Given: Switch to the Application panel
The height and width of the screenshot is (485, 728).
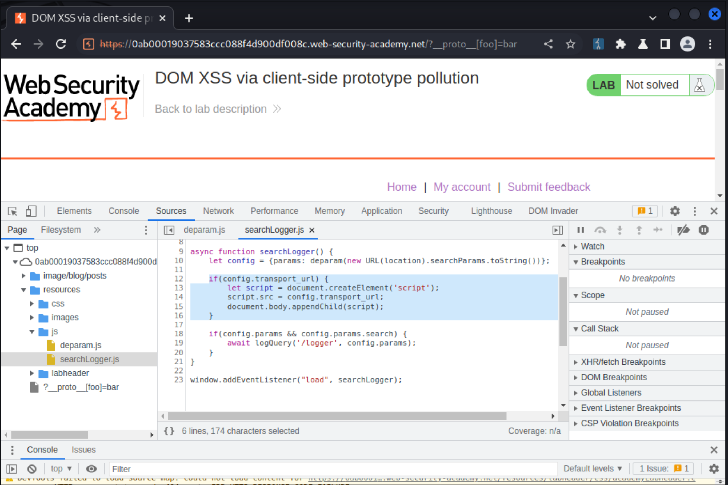Looking at the screenshot, I should pos(382,211).
